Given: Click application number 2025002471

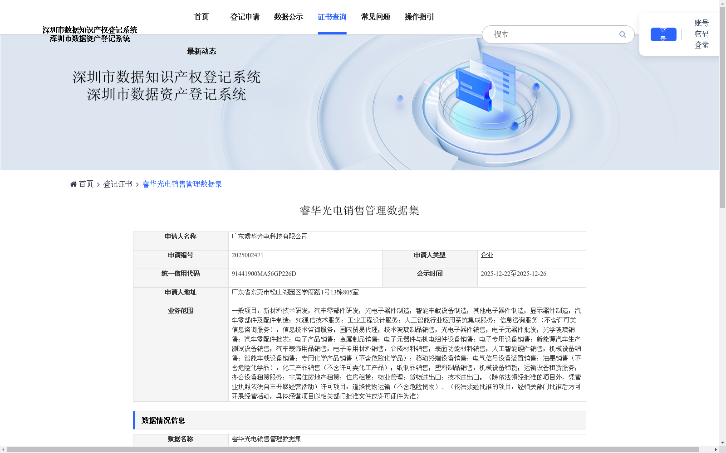Looking at the screenshot, I should coord(247,255).
